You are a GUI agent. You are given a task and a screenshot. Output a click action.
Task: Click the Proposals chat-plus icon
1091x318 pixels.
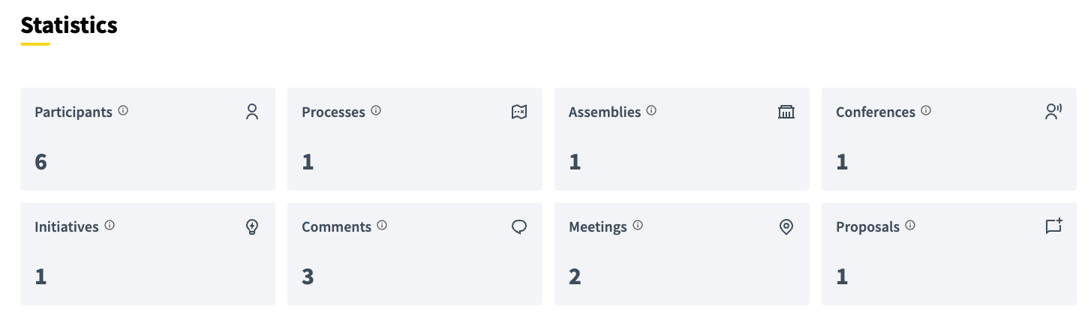pyautogui.click(x=1053, y=226)
